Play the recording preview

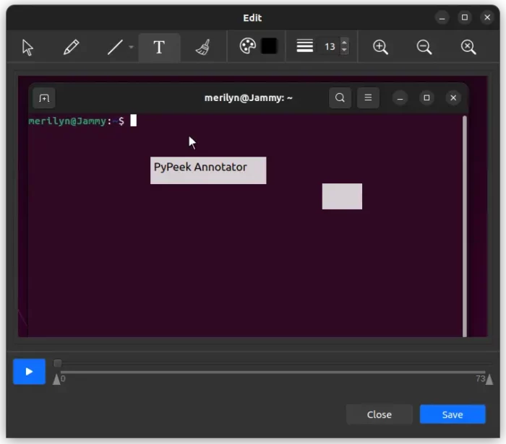pos(29,372)
